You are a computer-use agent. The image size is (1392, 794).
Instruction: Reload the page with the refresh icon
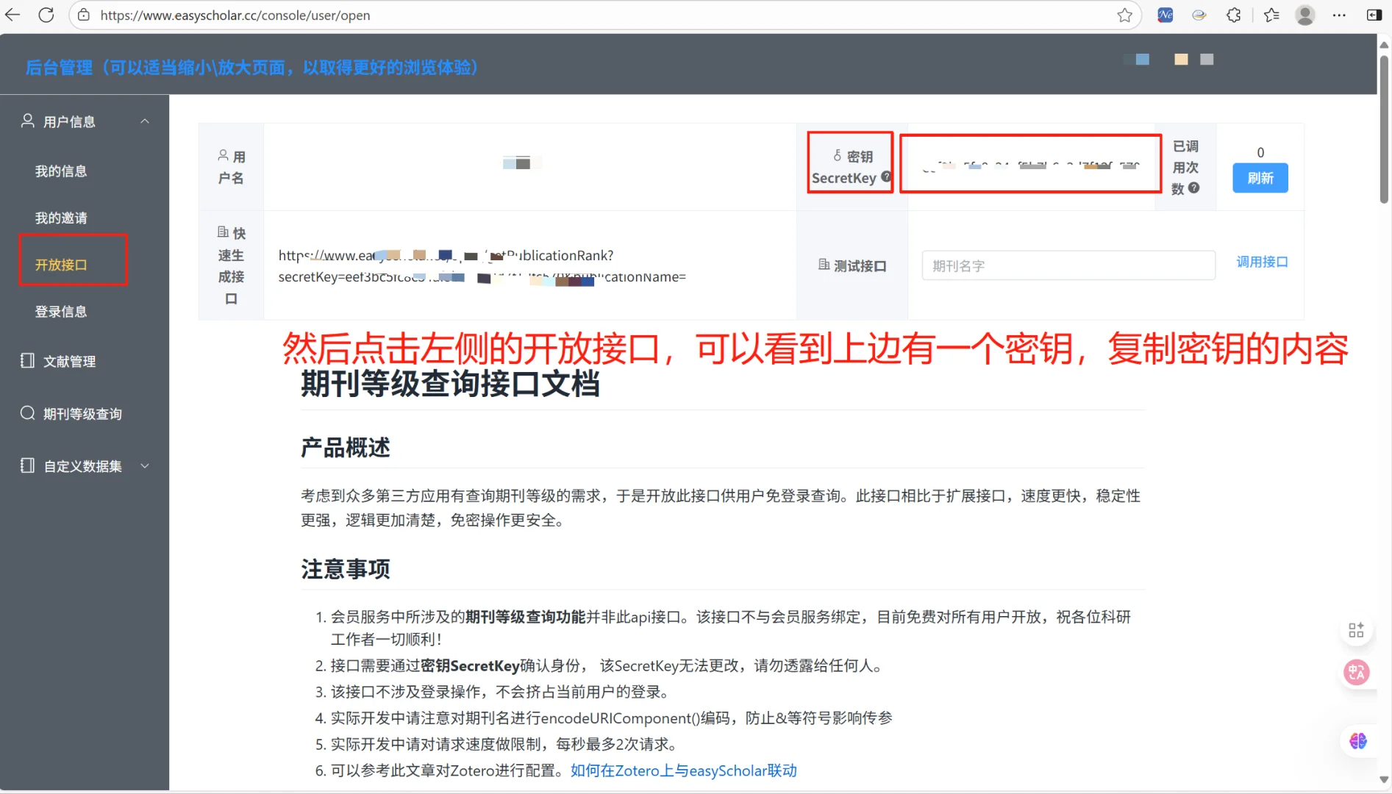tap(46, 15)
